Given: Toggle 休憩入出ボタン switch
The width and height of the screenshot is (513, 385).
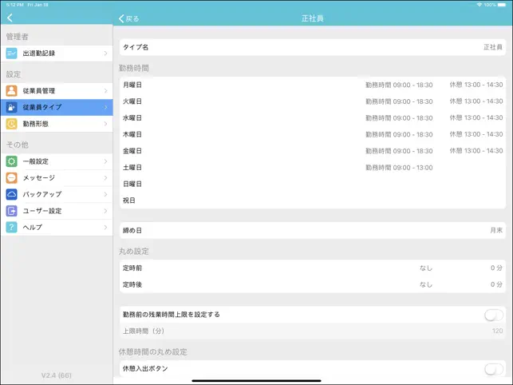Looking at the screenshot, I should pyautogui.click(x=494, y=369).
